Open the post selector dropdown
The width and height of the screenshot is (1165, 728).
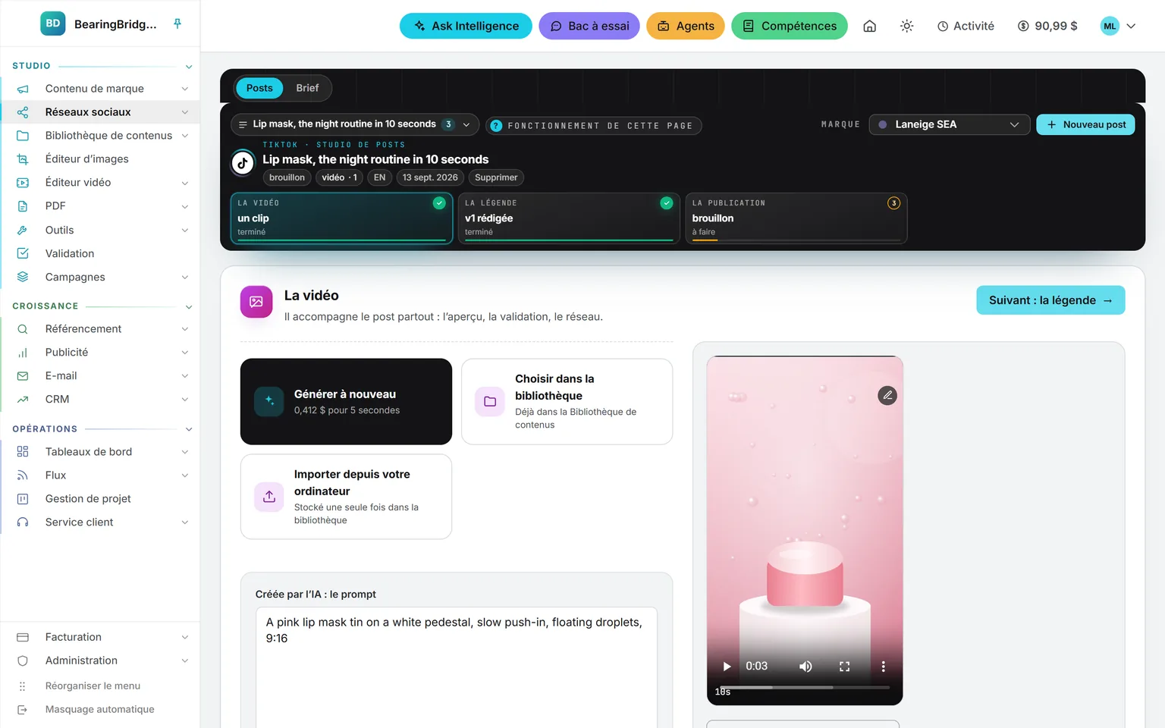[x=354, y=124]
